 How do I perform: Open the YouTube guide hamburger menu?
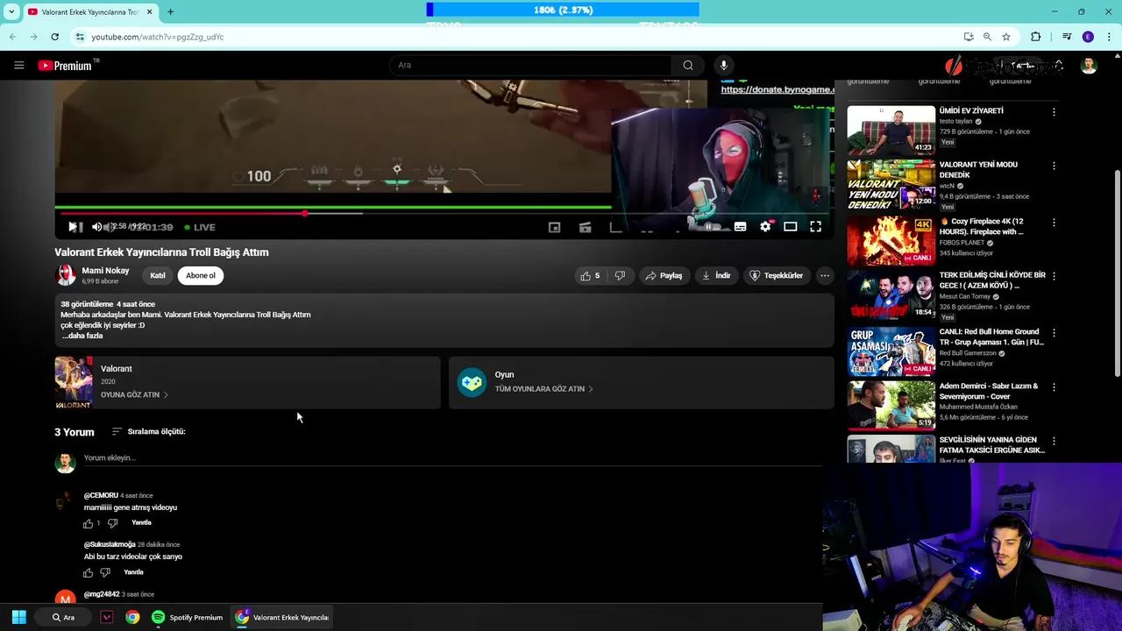pos(18,65)
